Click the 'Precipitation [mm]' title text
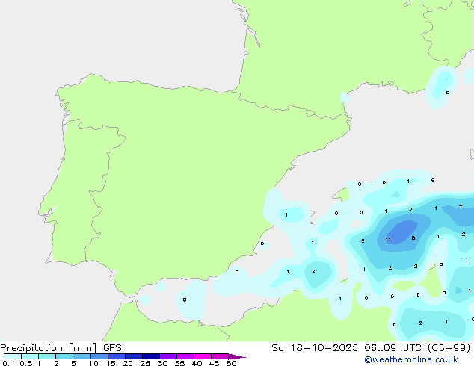The image size is (474, 366). (x=49, y=348)
